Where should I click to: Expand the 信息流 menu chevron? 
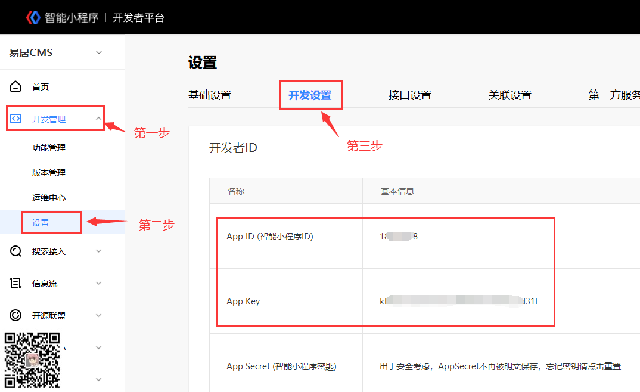click(98, 283)
